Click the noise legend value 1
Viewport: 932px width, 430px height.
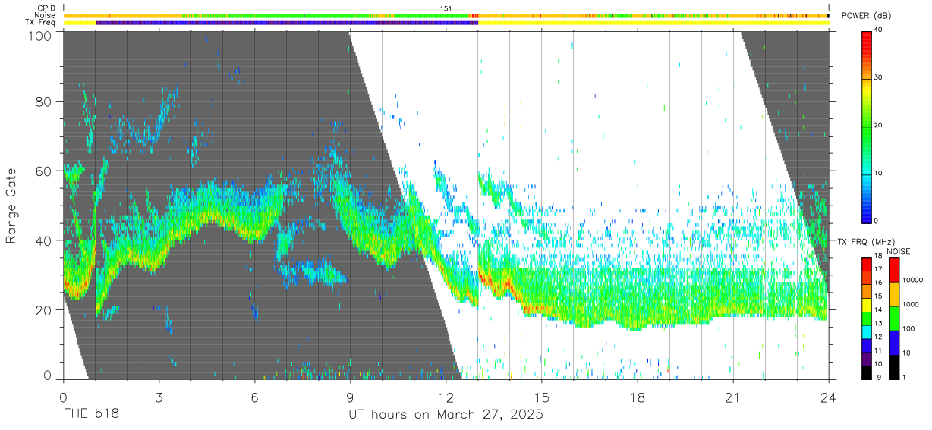click(x=905, y=377)
